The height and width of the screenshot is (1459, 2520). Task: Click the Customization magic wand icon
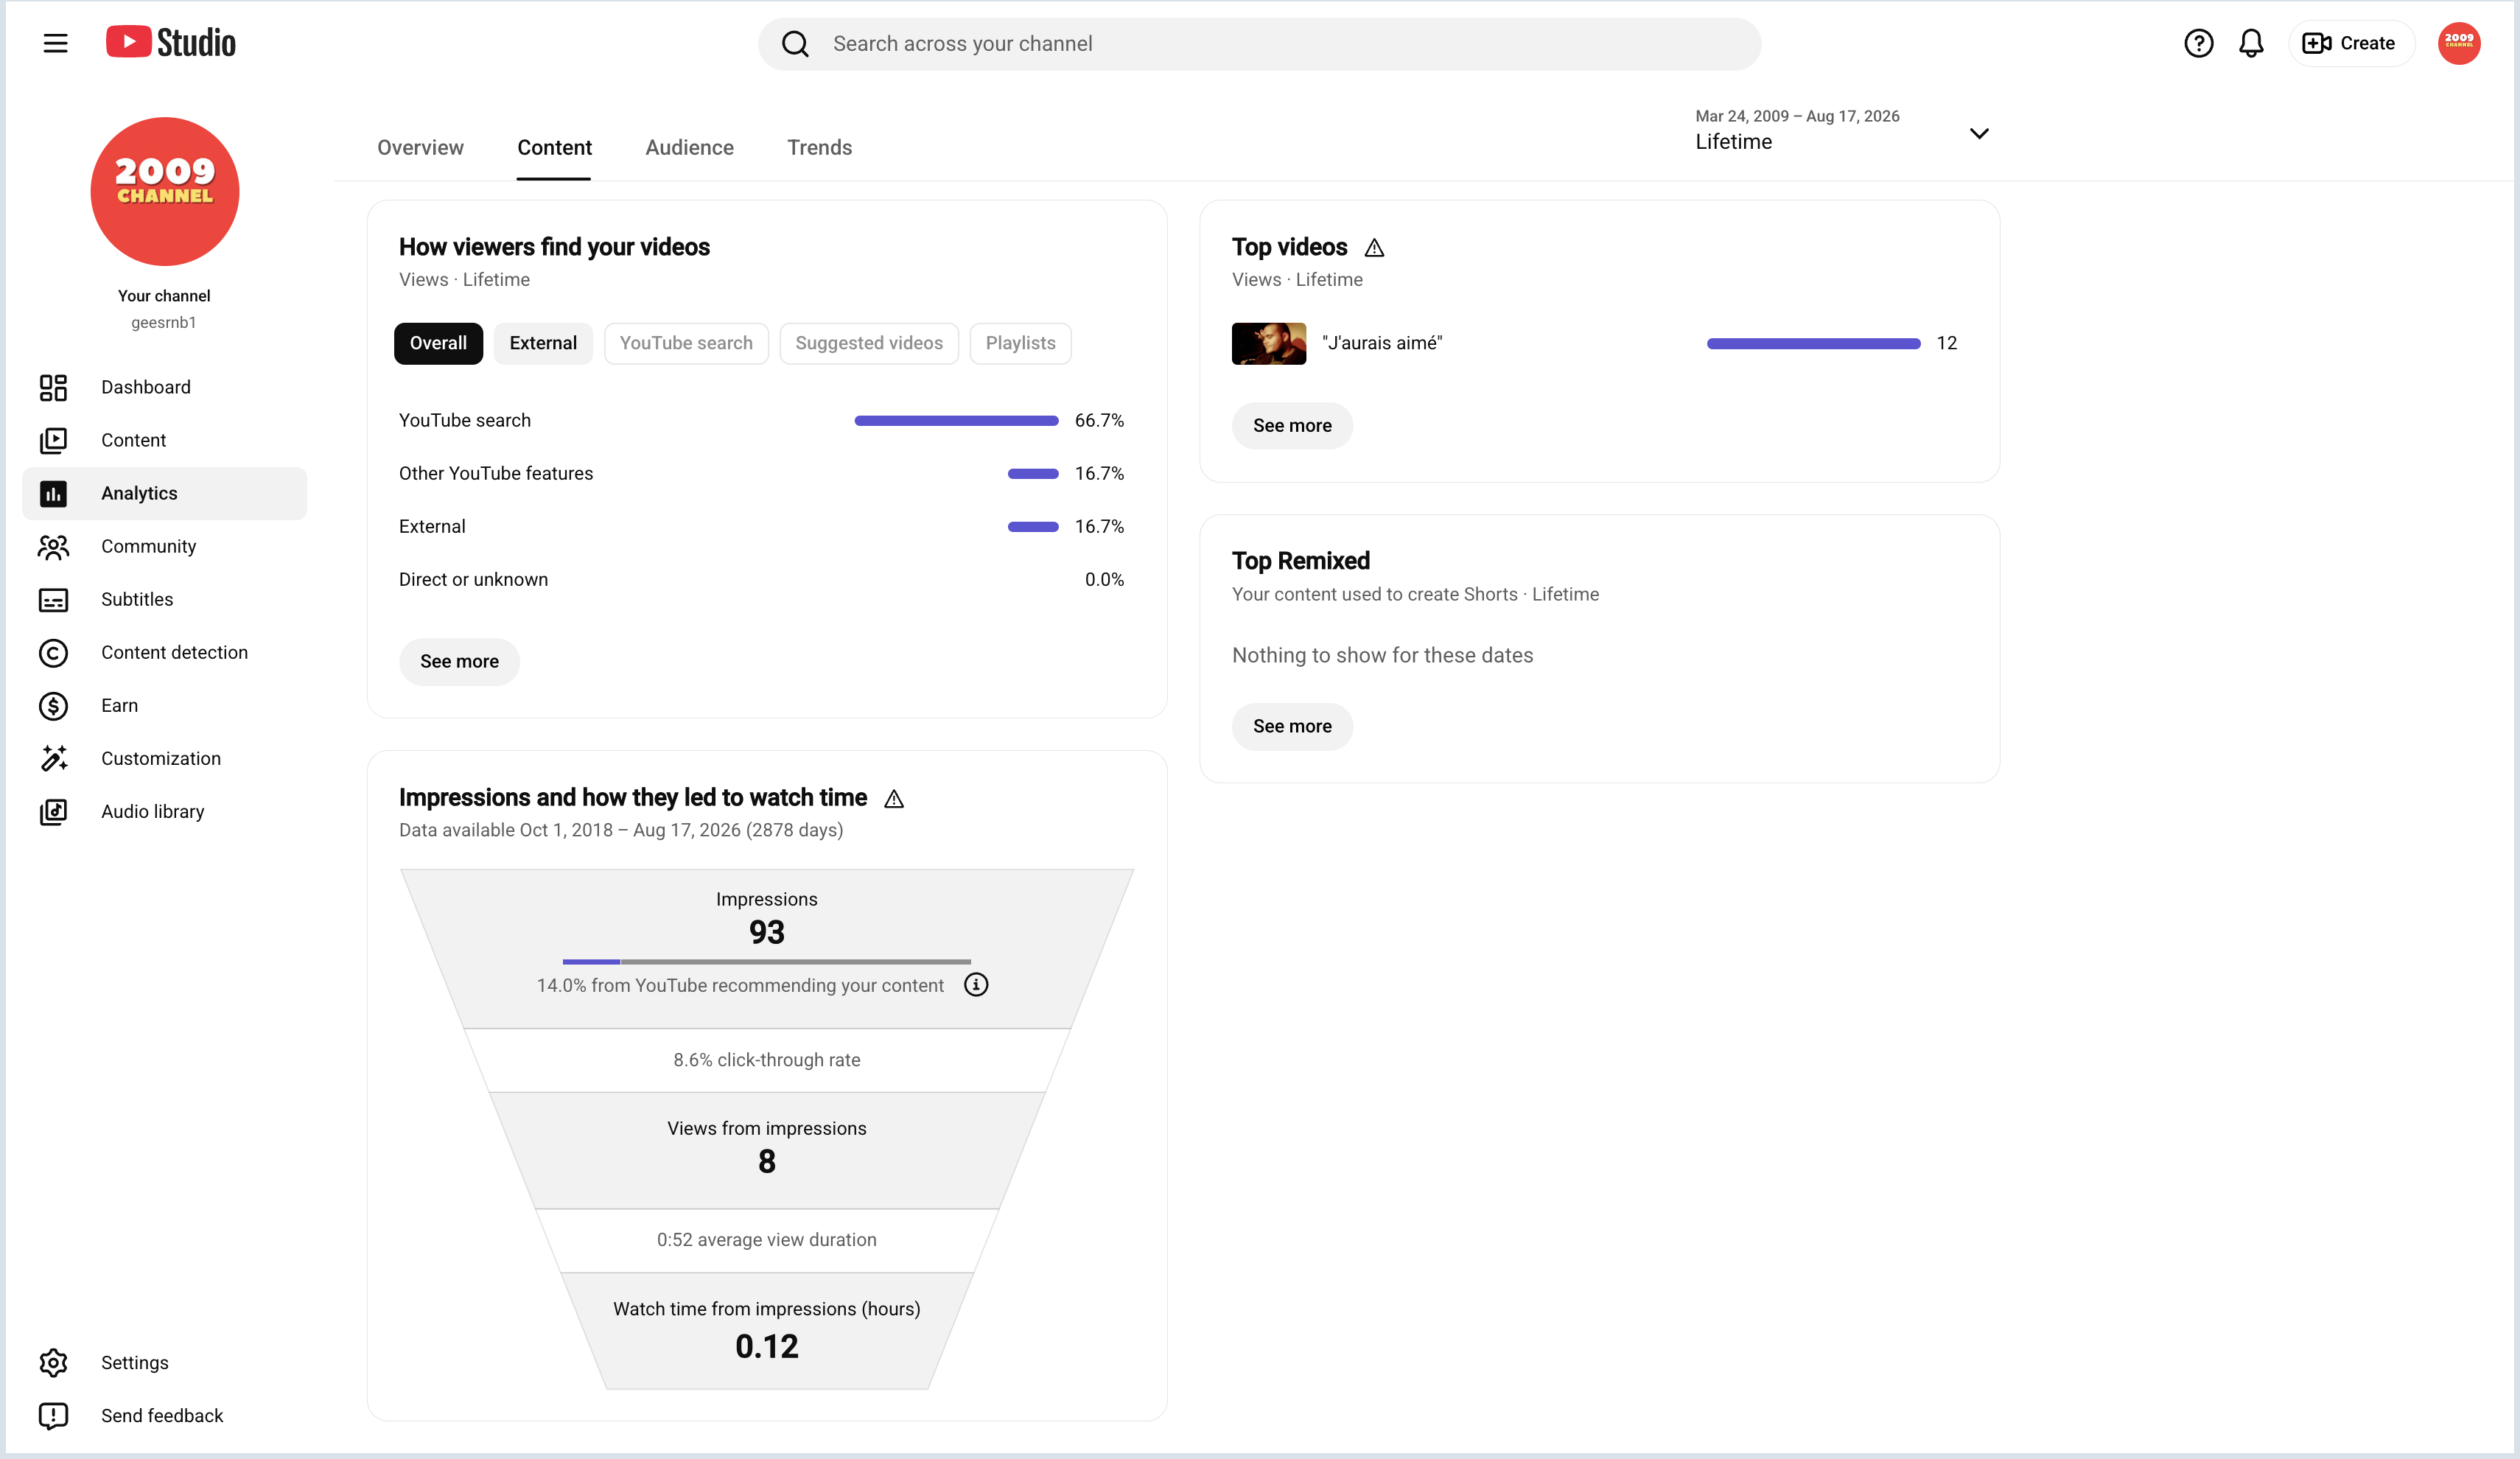tap(53, 758)
